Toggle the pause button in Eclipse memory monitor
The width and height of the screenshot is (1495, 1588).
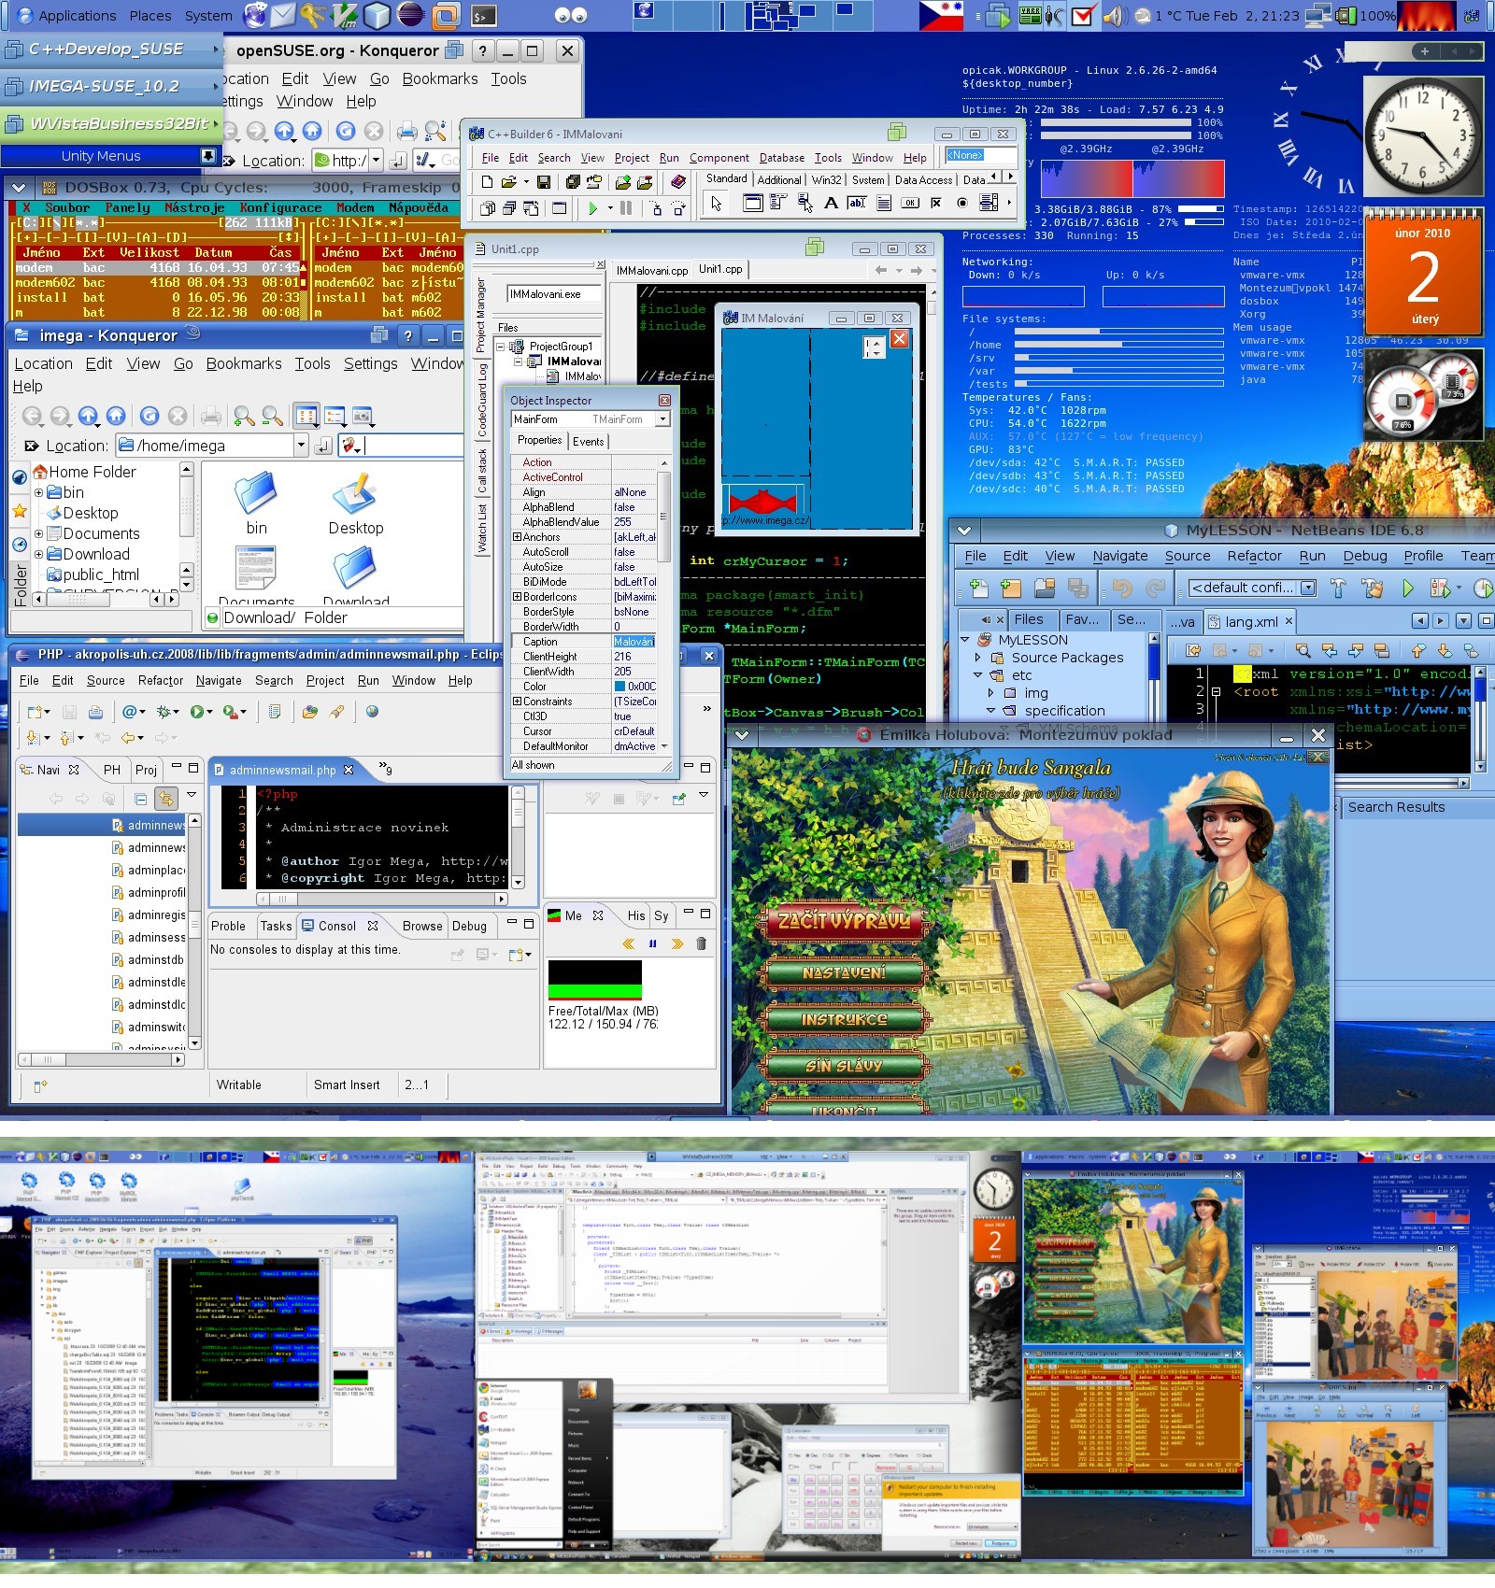652,943
